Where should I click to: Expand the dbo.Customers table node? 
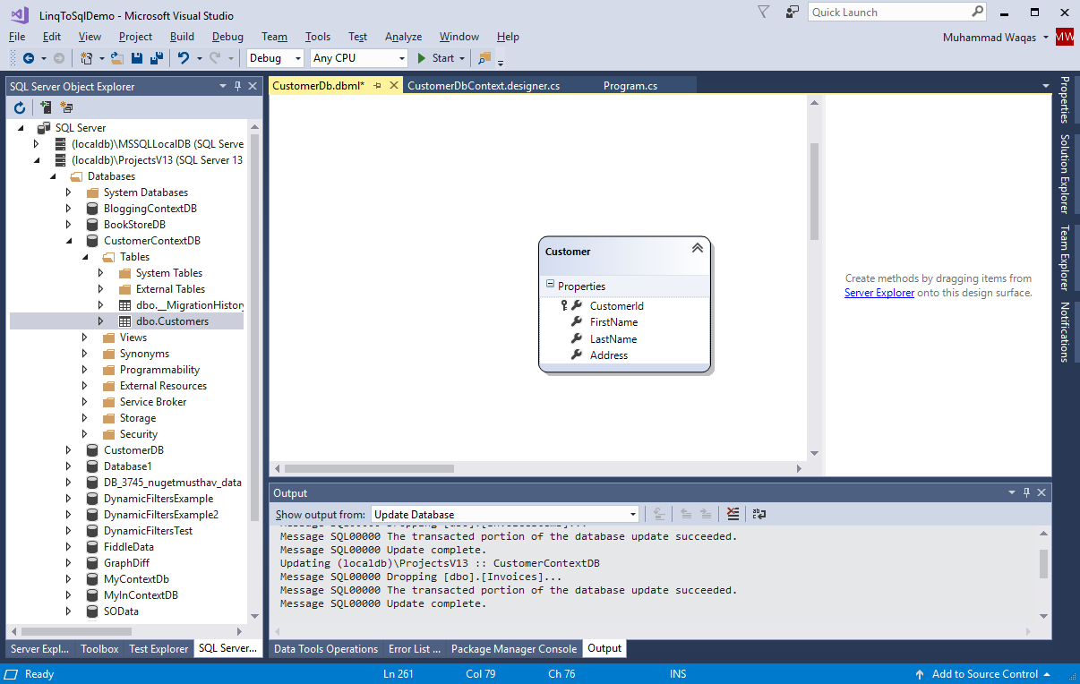tap(101, 321)
